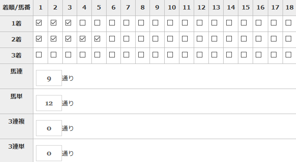The width and height of the screenshot is (296, 162).
Task: Check horse 4 in the 1着 row
Action: [82, 23]
